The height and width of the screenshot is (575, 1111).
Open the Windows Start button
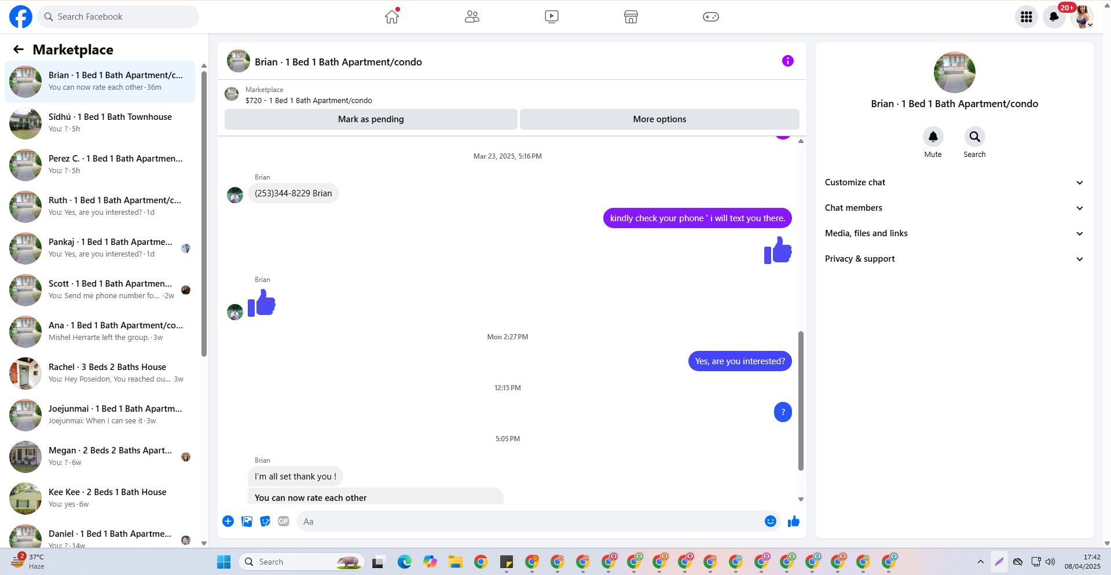pyautogui.click(x=223, y=562)
